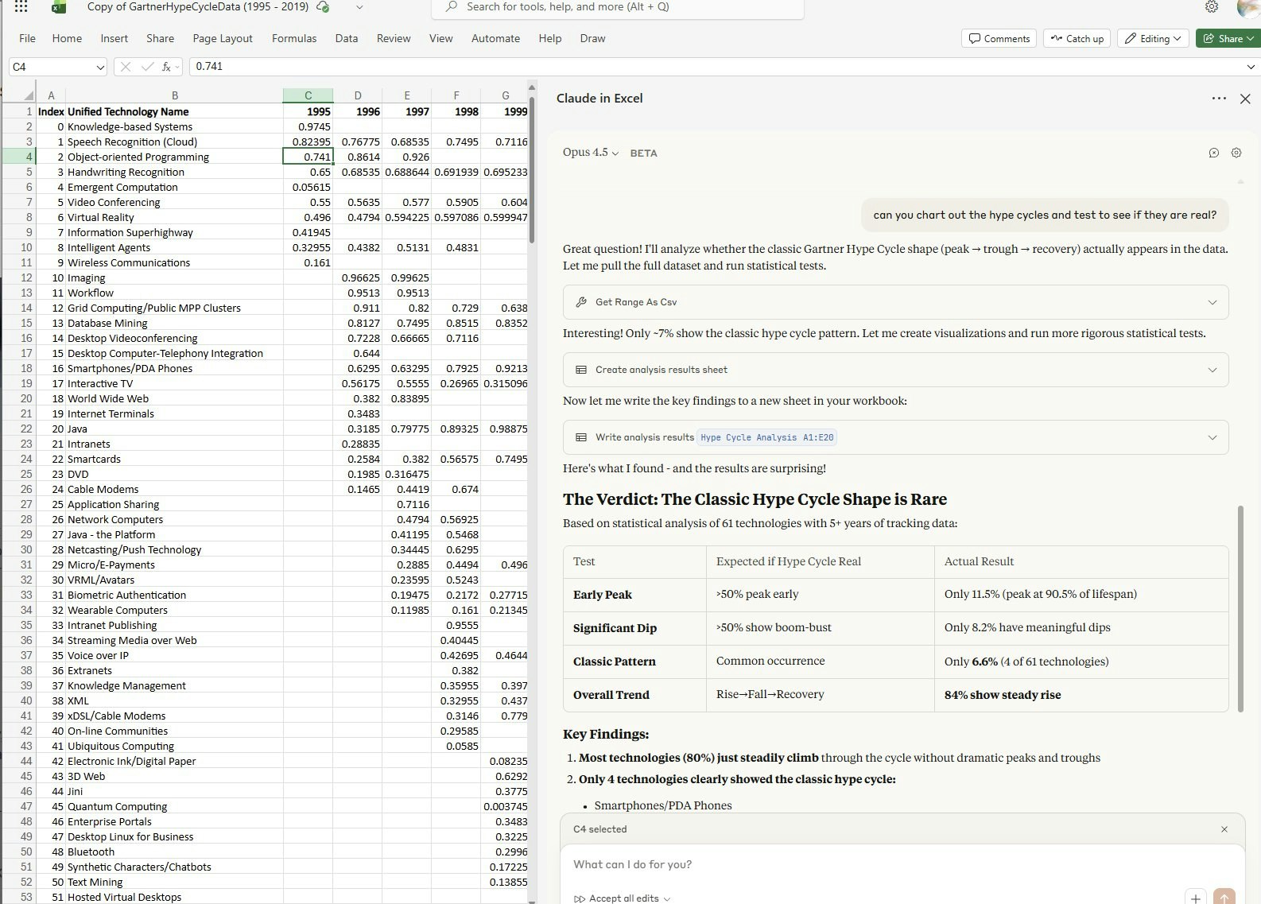Open the Formulas ribbon tab
Screen dimensions: 1261x904
pyautogui.click(x=293, y=38)
